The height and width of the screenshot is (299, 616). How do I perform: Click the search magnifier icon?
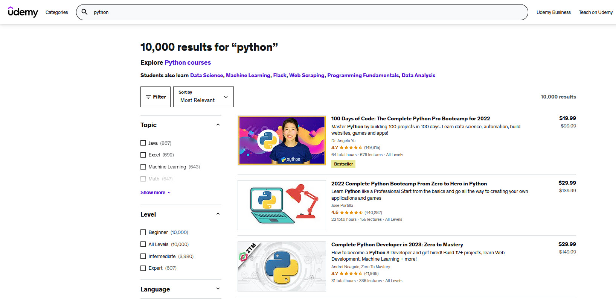coord(85,12)
